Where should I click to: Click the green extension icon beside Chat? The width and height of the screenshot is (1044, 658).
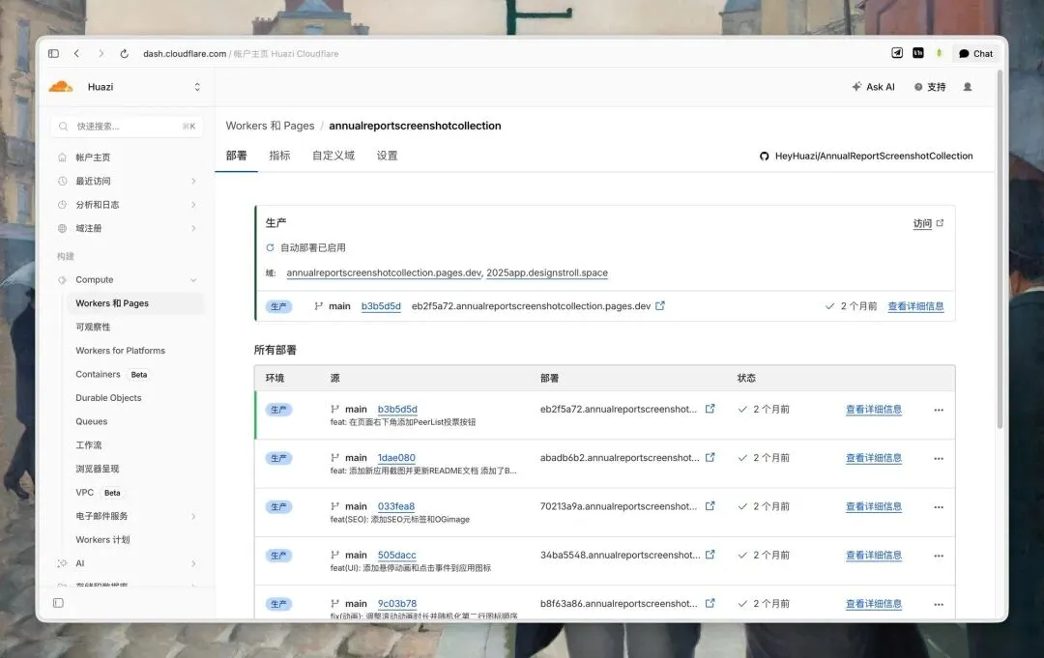(939, 52)
